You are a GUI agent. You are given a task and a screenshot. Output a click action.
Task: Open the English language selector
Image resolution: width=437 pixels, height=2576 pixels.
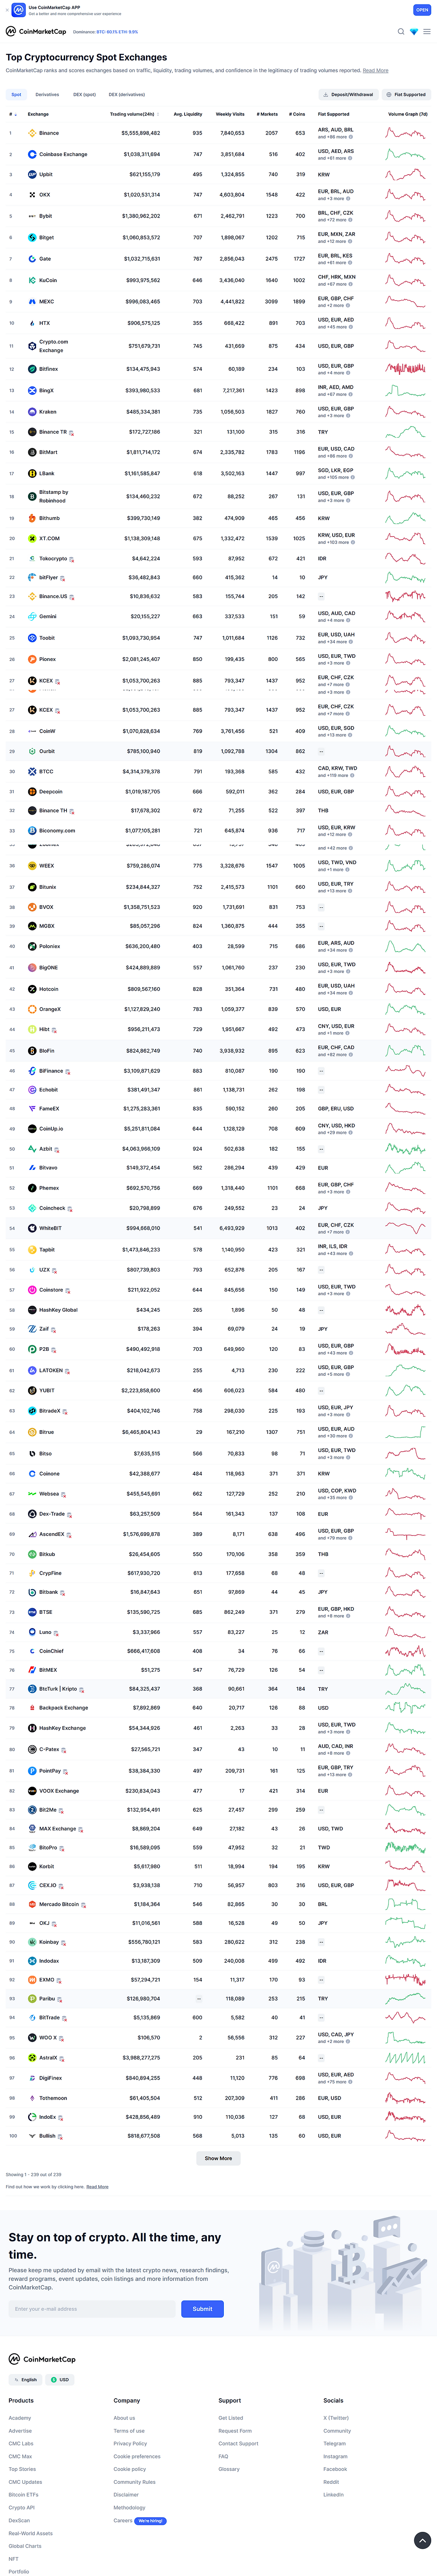[x=25, y=2380]
